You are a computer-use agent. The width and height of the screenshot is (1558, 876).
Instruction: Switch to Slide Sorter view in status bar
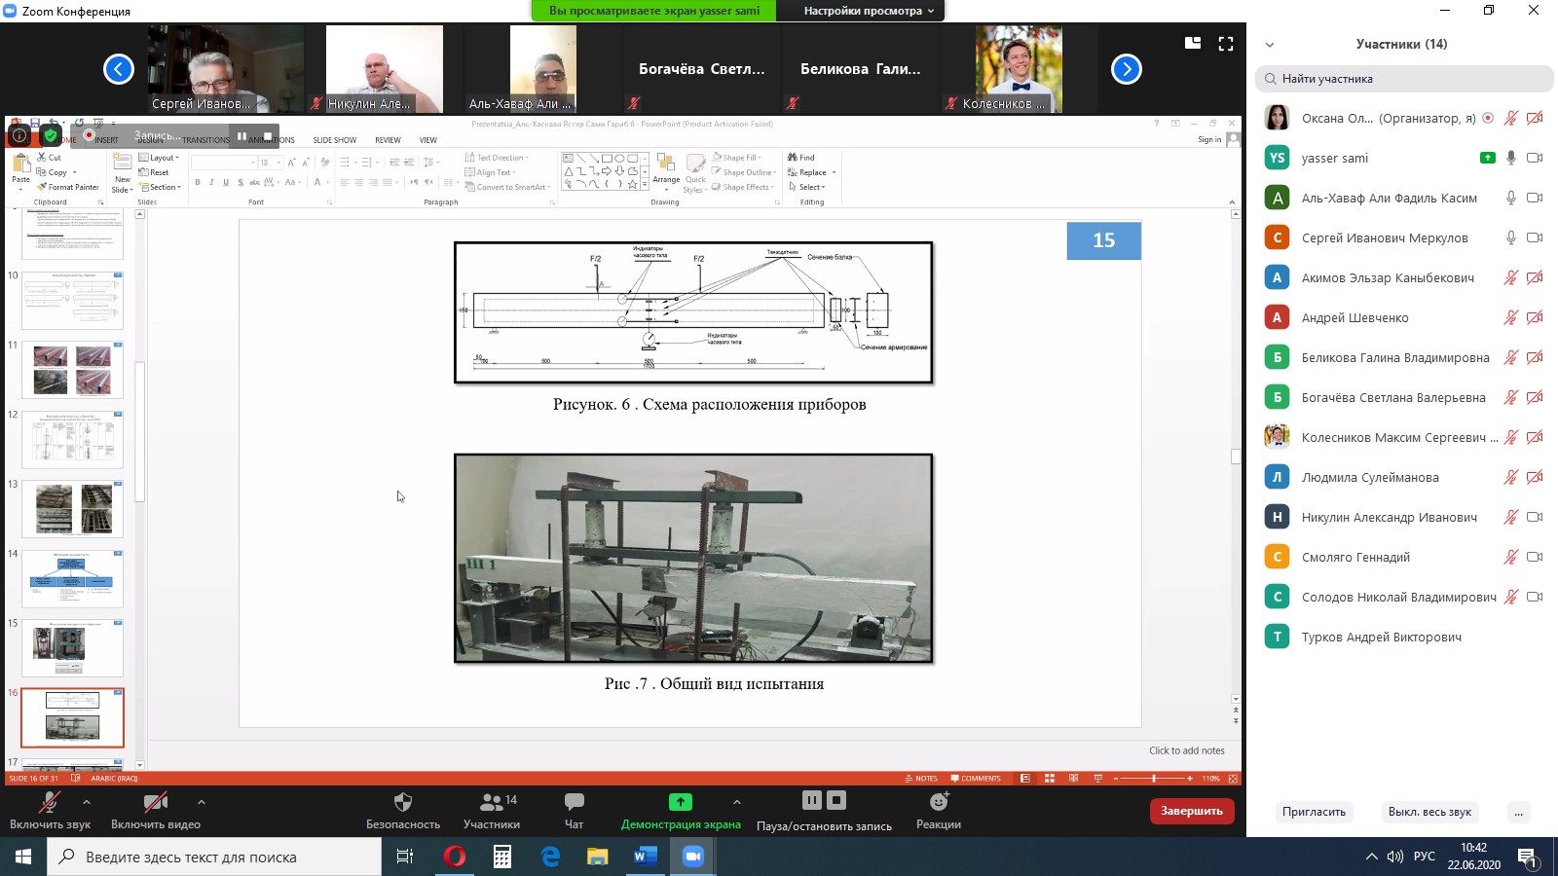[x=1049, y=779]
